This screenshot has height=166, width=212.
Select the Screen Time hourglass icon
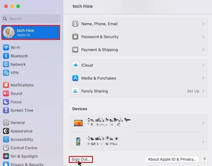[6, 110]
